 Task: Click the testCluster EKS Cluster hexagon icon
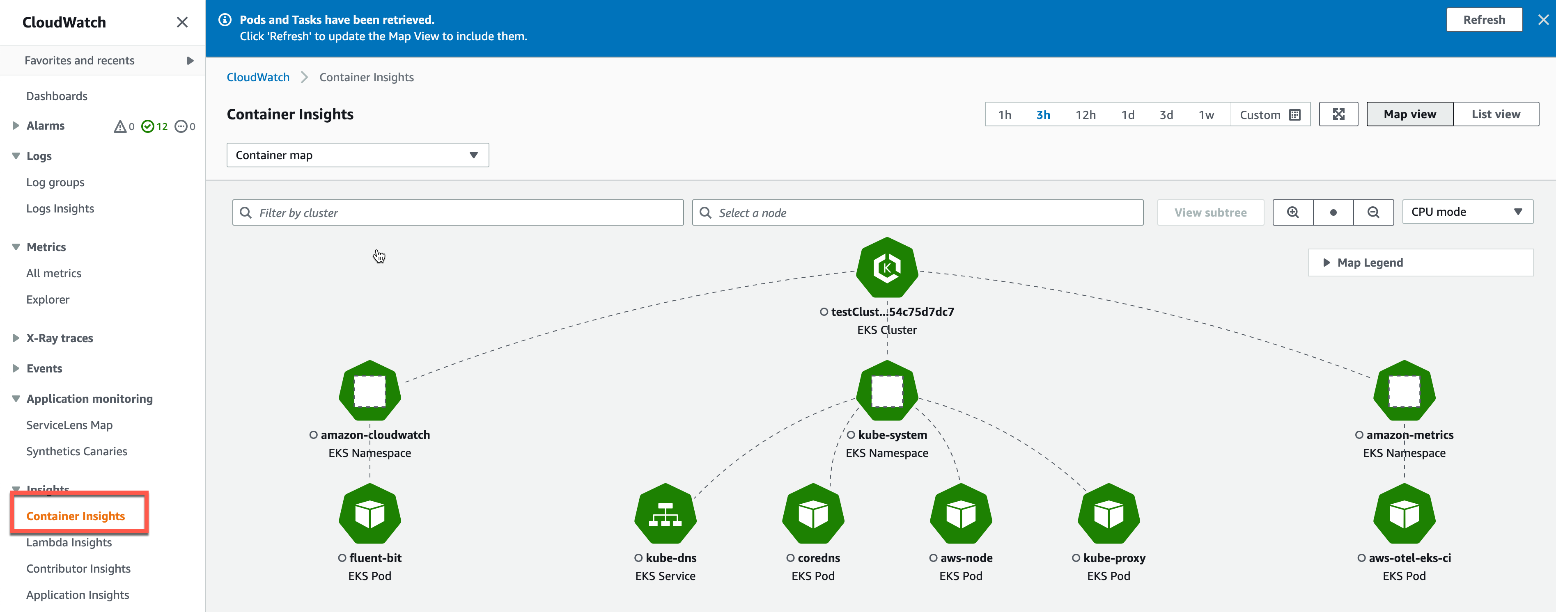887,267
